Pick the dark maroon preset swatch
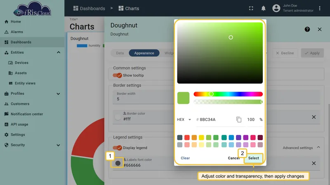 coord(260,137)
